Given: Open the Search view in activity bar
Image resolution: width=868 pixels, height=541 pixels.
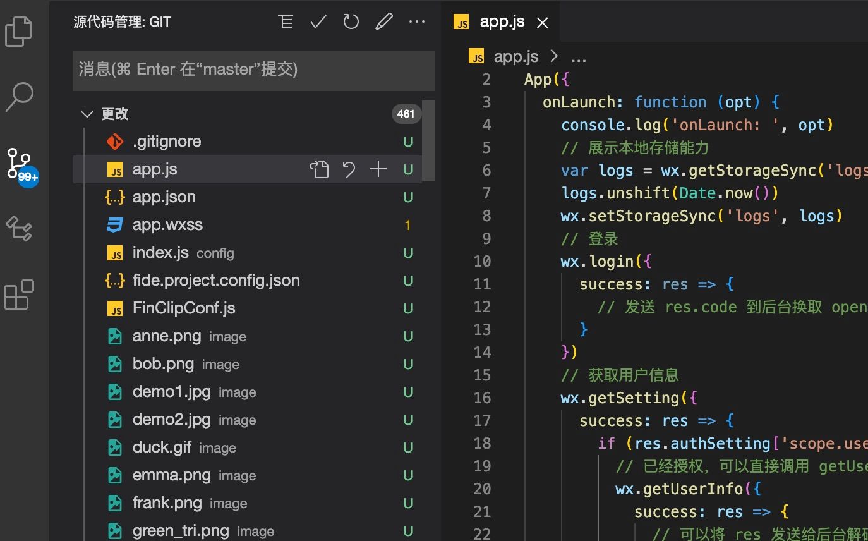Looking at the screenshot, I should [x=19, y=97].
